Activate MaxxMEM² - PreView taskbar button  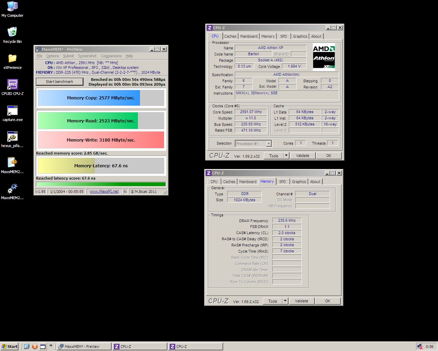pyautogui.click(x=84, y=347)
